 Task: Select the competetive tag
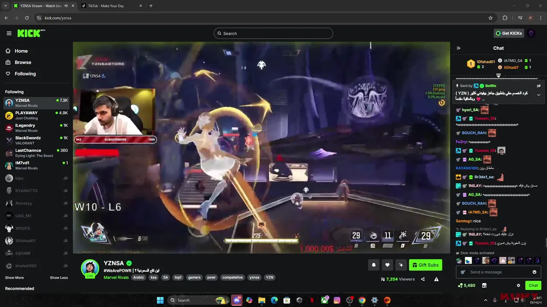coord(232,277)
